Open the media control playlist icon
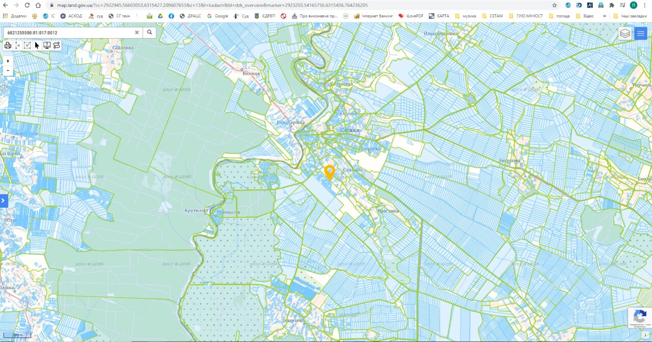This screenshot has height=342, width=652. (622, 5)
